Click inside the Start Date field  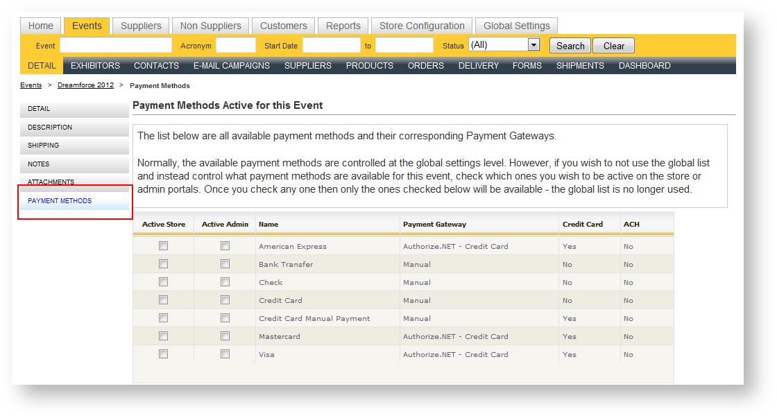(x=332, y=44)
